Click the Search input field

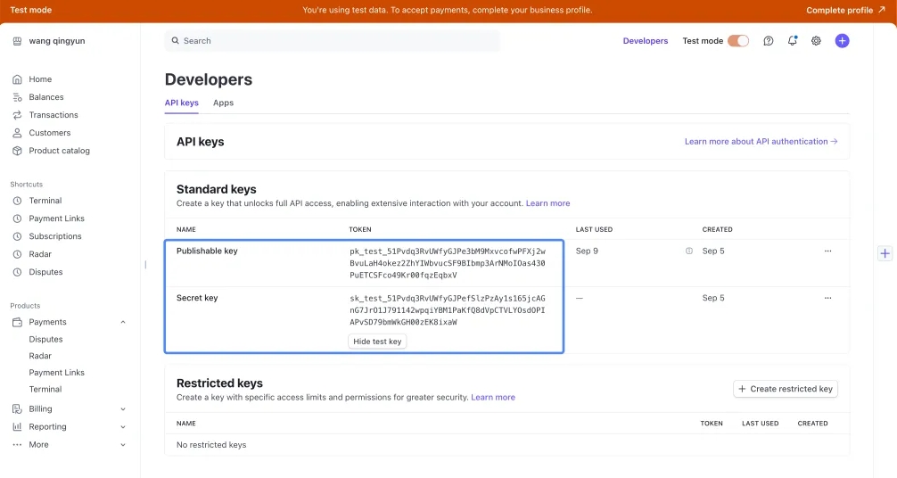[x=332, y=41]
